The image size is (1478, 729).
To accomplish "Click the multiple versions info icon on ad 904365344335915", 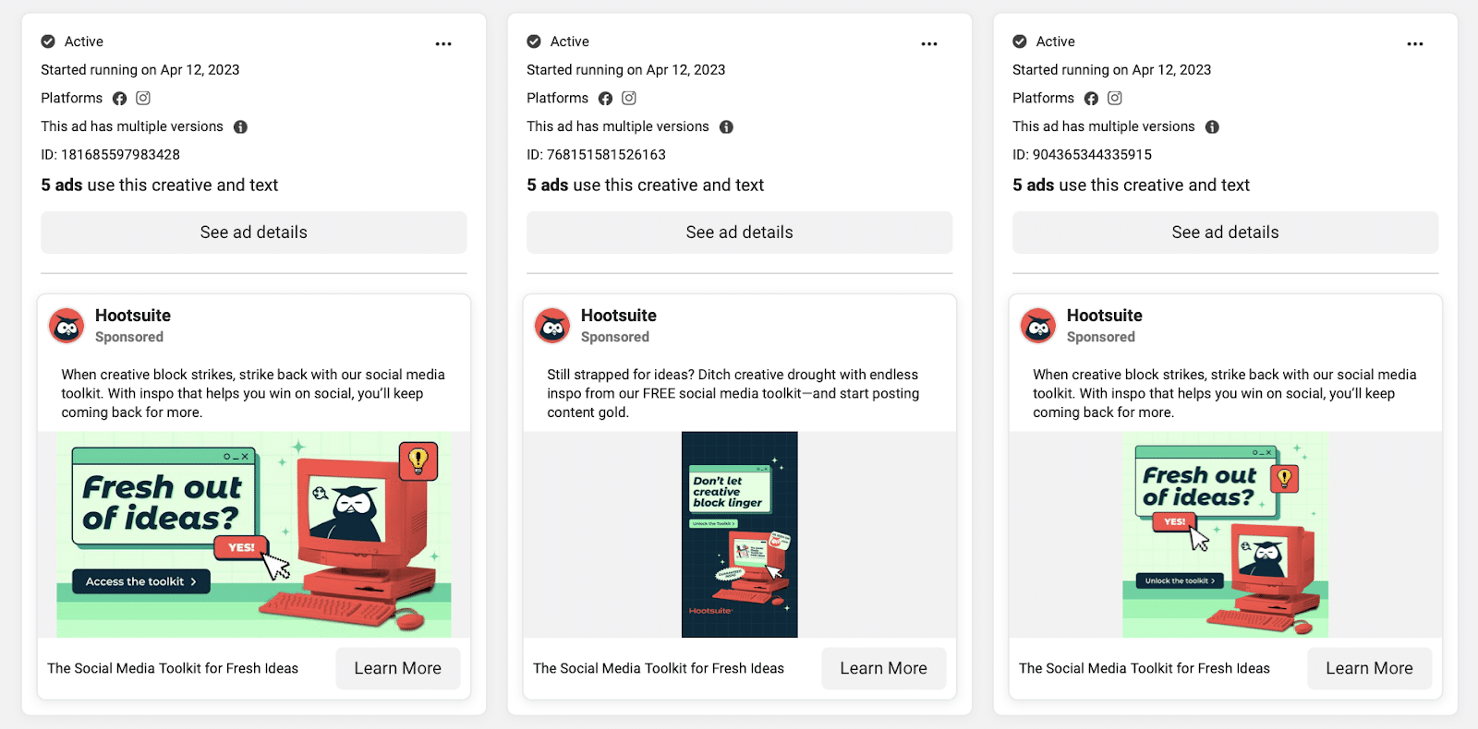I will coord(1212,126).
